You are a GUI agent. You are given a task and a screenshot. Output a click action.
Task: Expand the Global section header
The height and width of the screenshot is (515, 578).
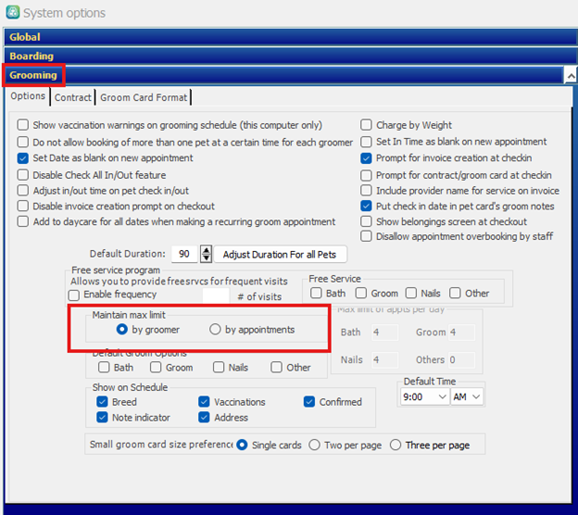pos(291,37)
